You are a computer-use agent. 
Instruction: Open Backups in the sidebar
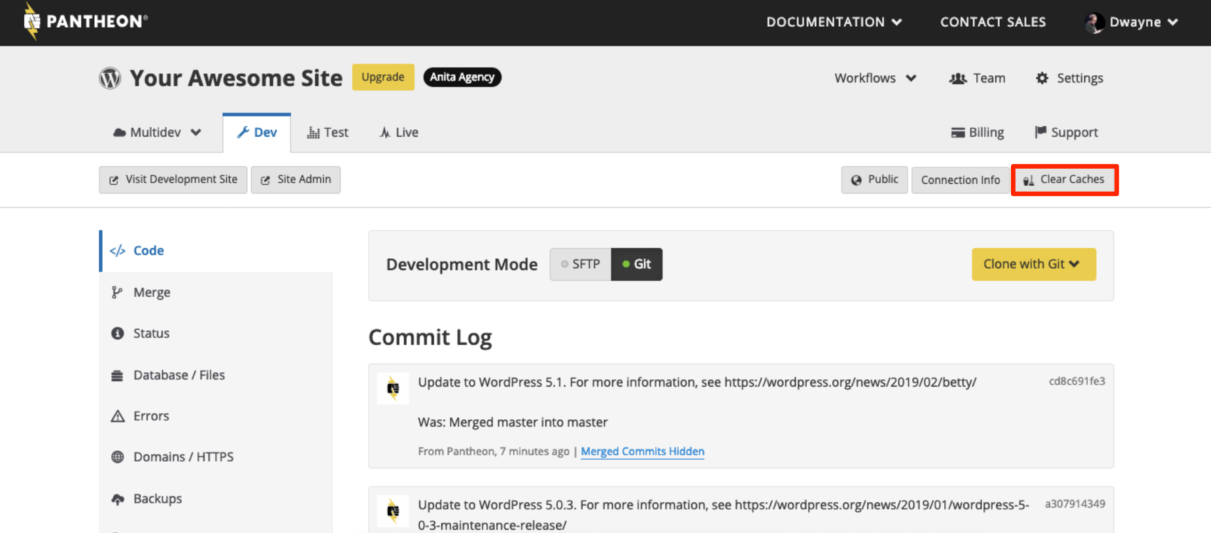pos(157,499)
